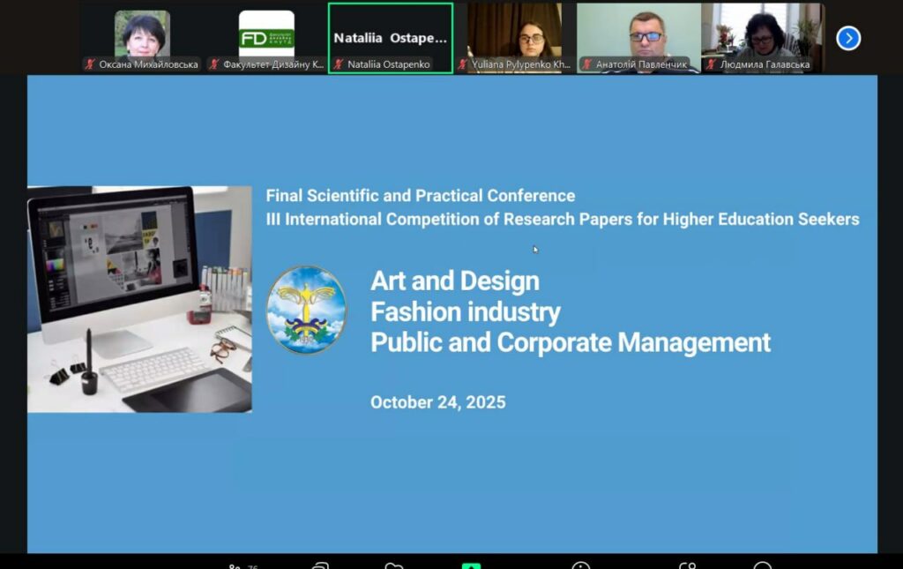
Task: Select the Факультет Дизайну FD logo tile
Action: pyautogui.click(x=266, y=34)
